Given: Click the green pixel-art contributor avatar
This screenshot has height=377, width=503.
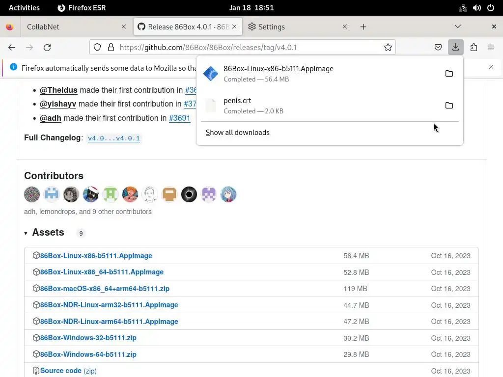Looking at the screenshot, I should tap(111, 194).
